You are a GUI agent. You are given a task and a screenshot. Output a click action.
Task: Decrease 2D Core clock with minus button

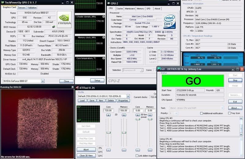(x=108, y=150)
